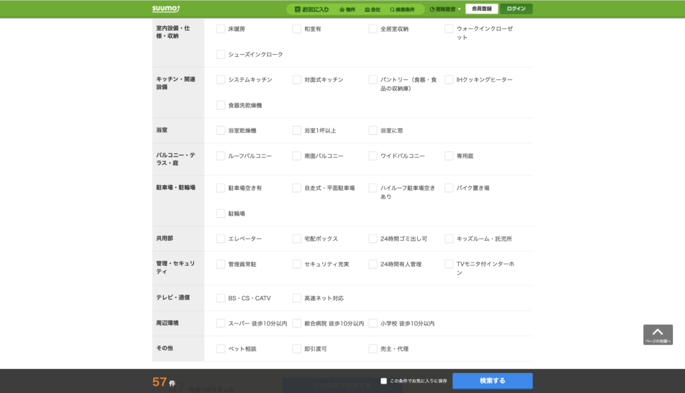
Task: Check TVモニタ付インターホン checkbox
Action: (449, 264)
